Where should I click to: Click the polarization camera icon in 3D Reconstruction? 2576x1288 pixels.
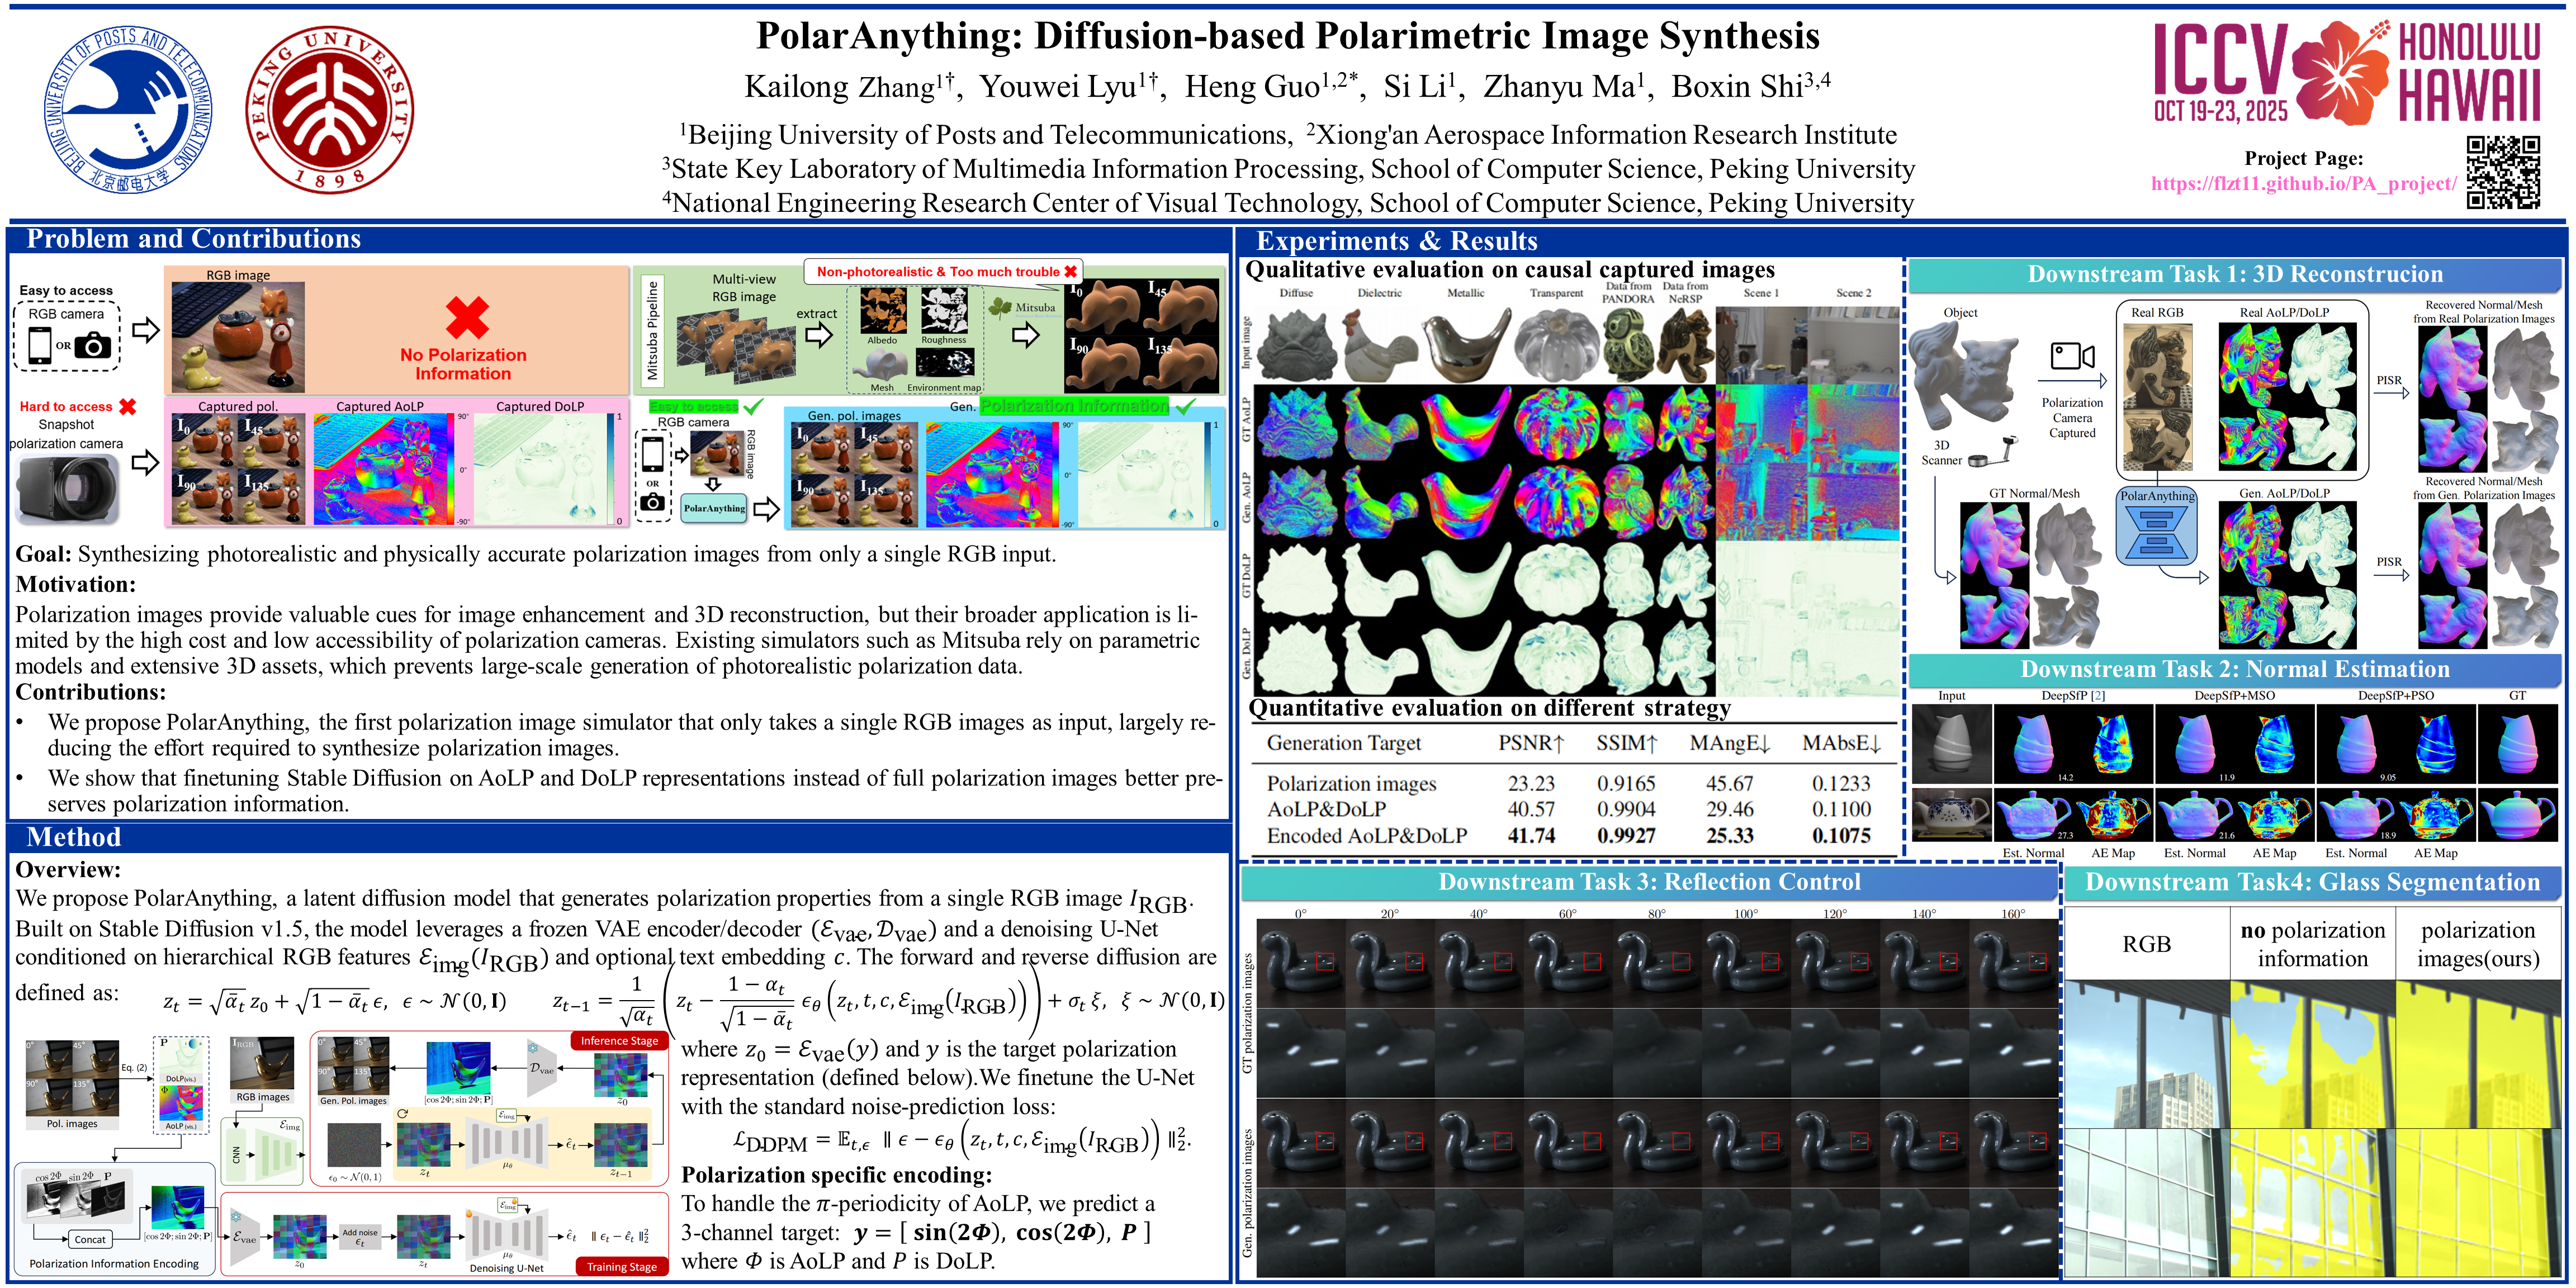pyautogui.click(x=2071, y=356)
